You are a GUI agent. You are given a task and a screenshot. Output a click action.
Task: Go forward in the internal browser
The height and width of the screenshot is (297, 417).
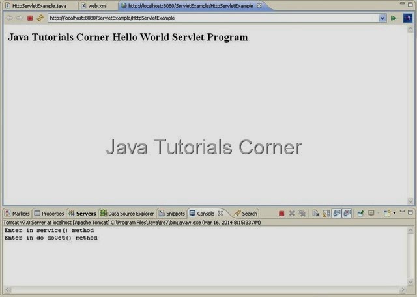(20, 18)
